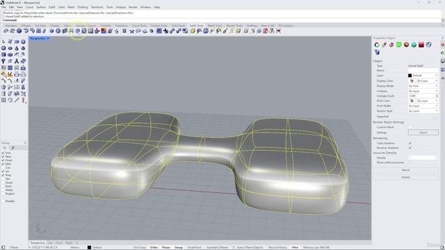
Task: Check the Disable osnap checkbox
Action: pos(3,201)
